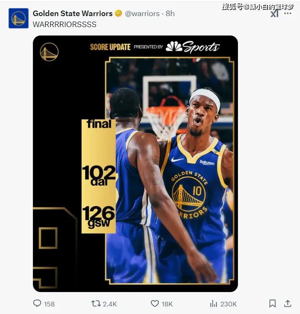Open the 8h timestamp link
Image resolution: width=300 pixels, height=314 pixels.
[x=170, y=14]
